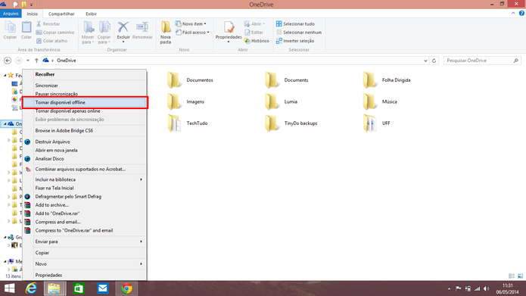This screenshot has height=296, width=526.
Task: Select the Música folder
Action: (x=380, y=101)
